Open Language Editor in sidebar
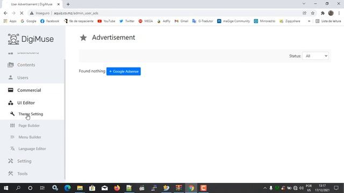Screen dimensions: 344x193 click(x=32, y=149)
